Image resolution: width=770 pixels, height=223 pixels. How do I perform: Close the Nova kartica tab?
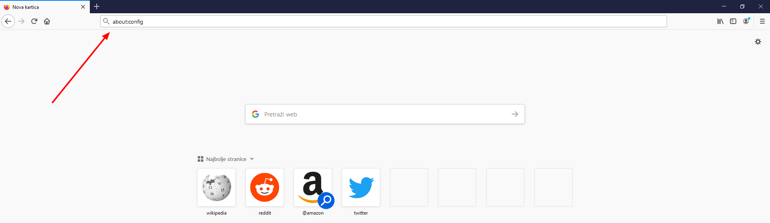[83, 7]
